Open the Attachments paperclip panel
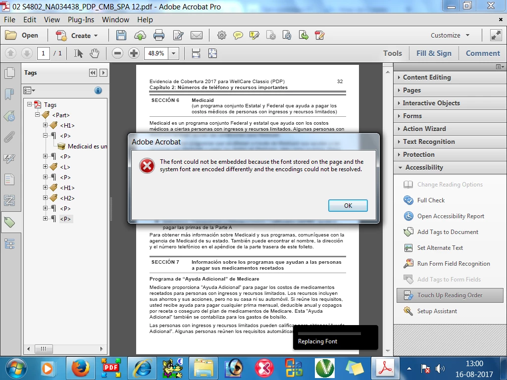This screenshot has width=507, height=380. (x=10, y=137)
